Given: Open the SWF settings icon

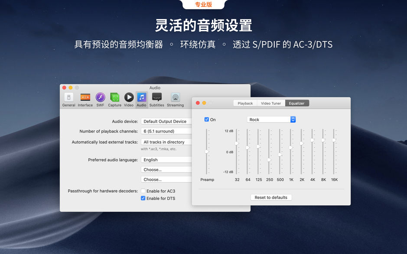Looking at the screenshot, I should pos(100,99).
